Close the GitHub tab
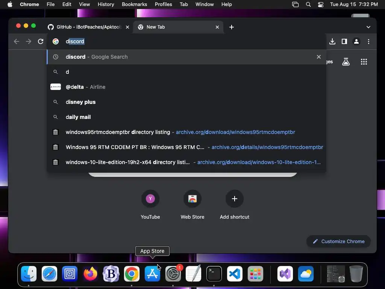The height and width of the screenshot is (289, 385). click(127, 27)
